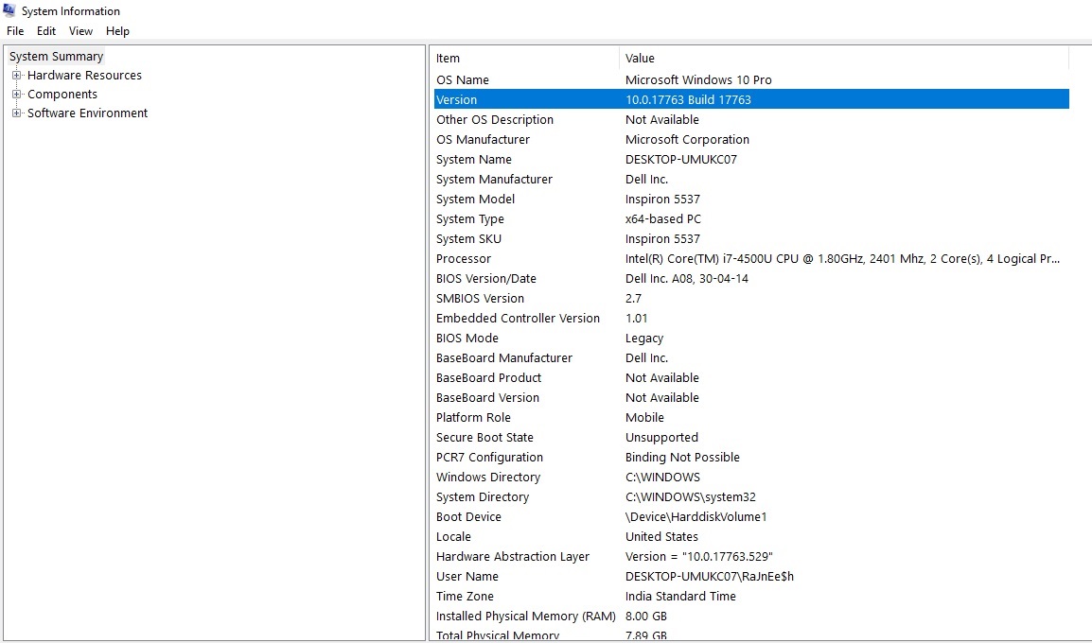Click the user name value DESKTOP-UMUKC07\RaJnEe$h
1092x643 pixels.
(710, 576)
